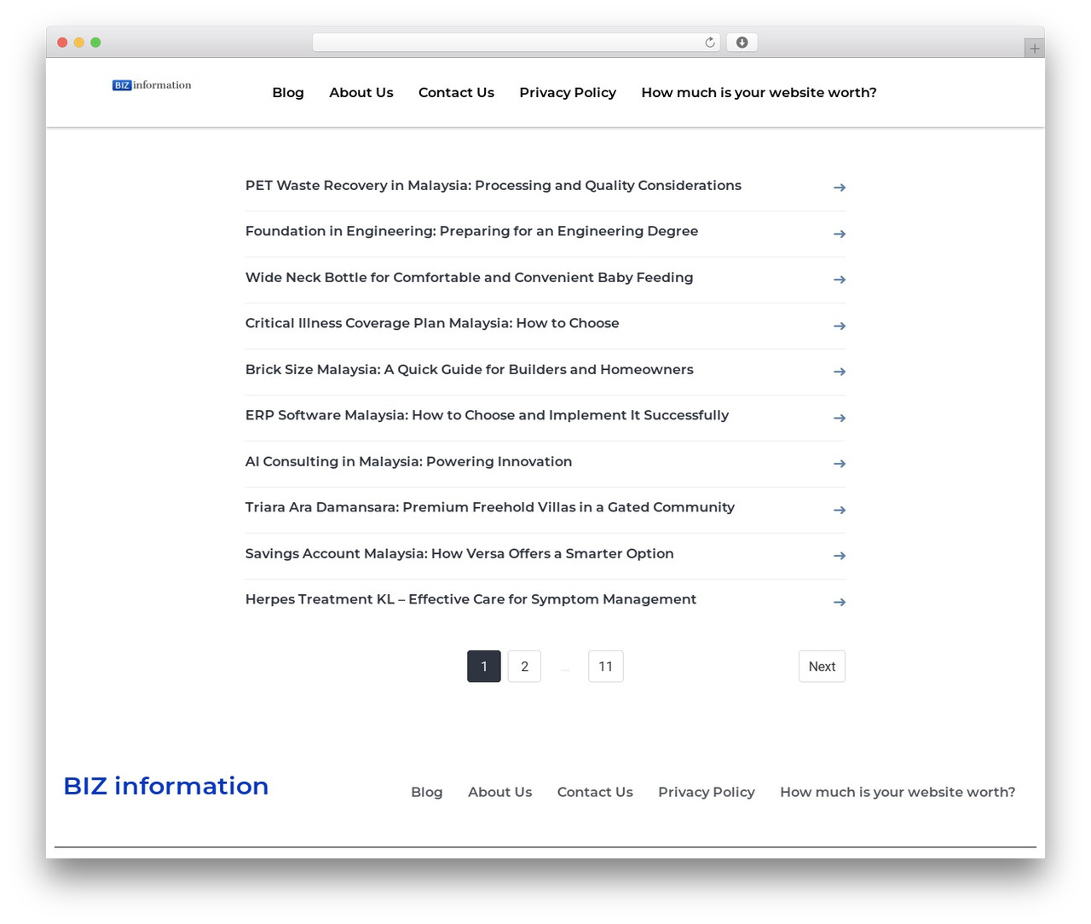Open Contact Us in the top navigation
Image resolution: width=1091 pixels, height=924 pixels.
pos(456,92)
